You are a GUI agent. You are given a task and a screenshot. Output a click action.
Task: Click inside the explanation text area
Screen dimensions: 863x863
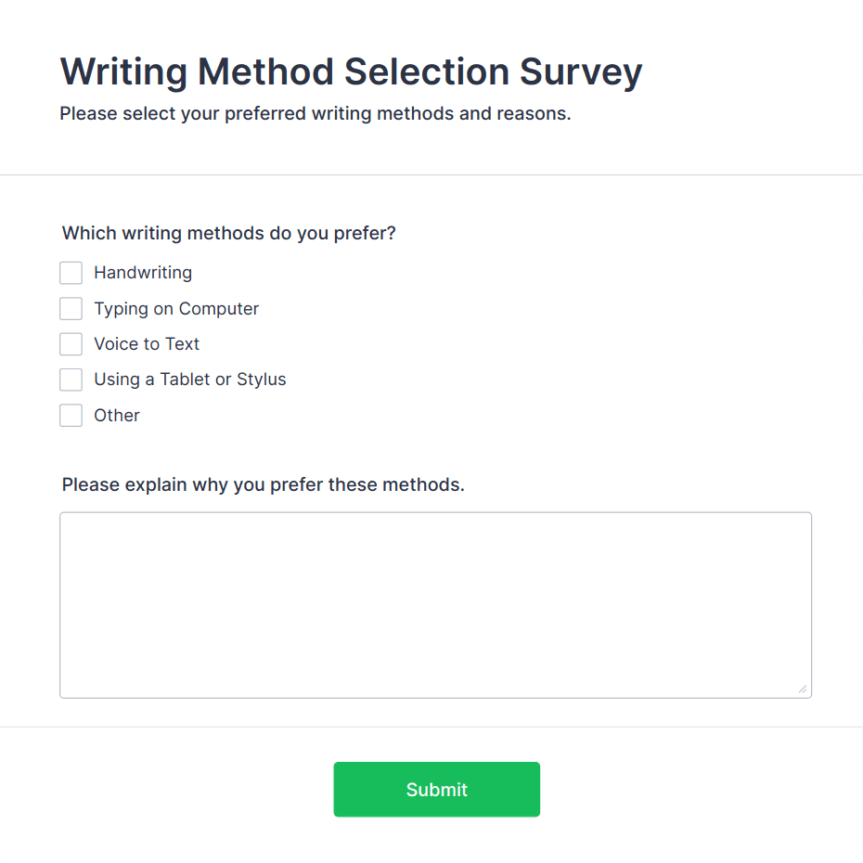click(436, 603)
